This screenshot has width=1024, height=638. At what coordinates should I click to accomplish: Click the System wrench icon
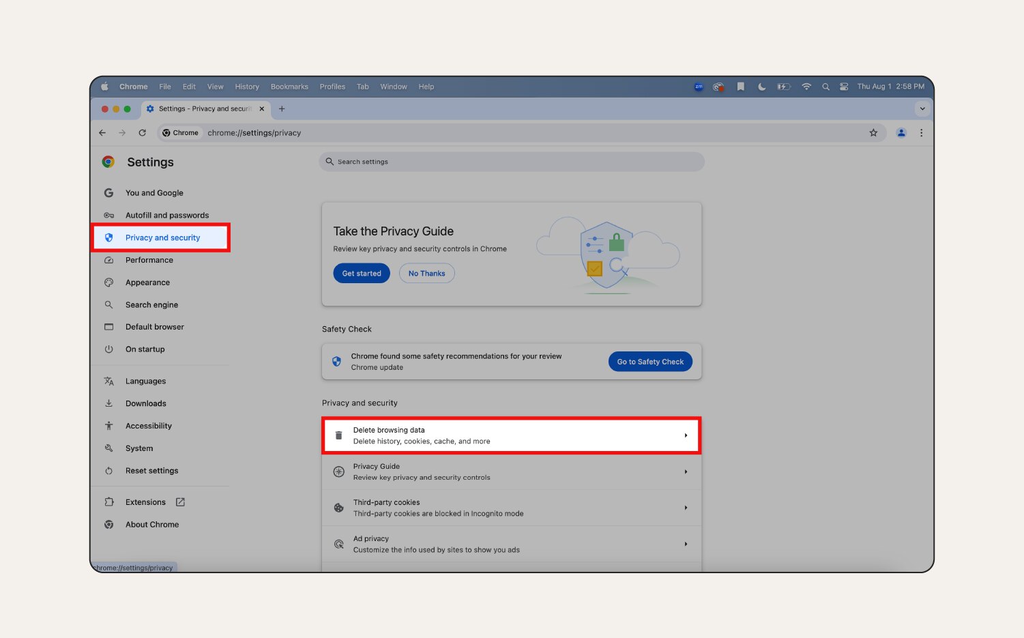(x=108, y=448)
